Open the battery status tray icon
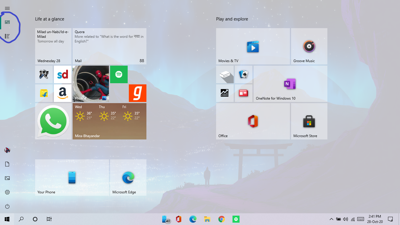Image resolution: width=400 pixels, height=225 pixels. pyautogui.click(x=339, y=219)
